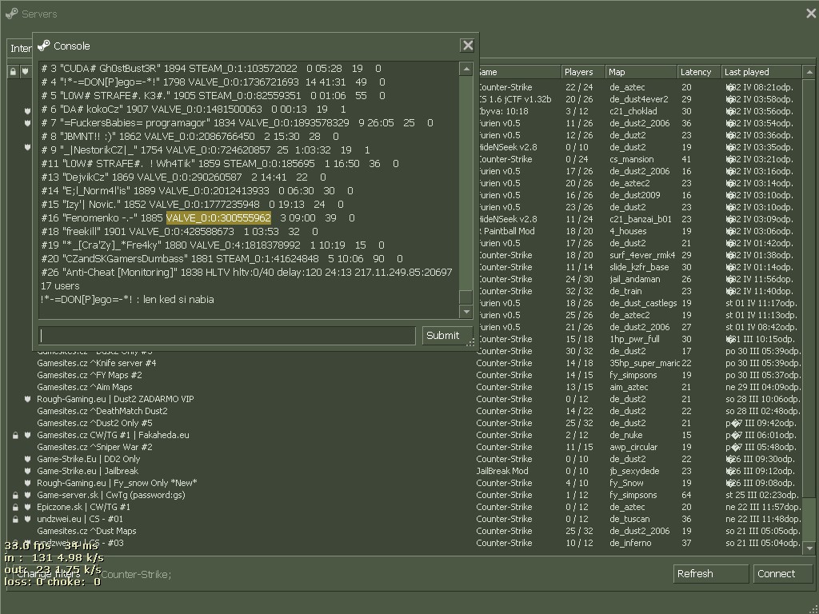Click the VAC shield icon column header
This screenshot has height=614, width=819.
coord(26,72)
